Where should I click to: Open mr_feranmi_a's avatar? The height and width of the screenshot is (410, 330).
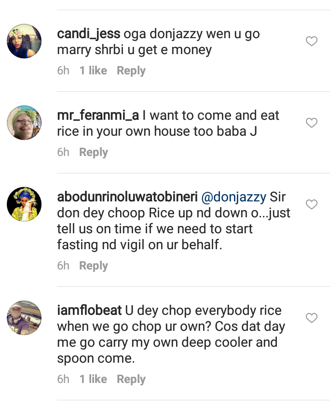(24, 123)
